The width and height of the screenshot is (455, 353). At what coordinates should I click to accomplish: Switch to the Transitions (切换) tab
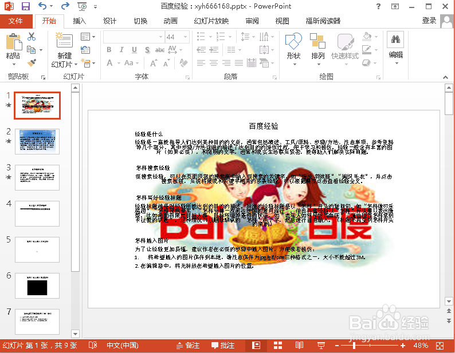click(140, 21)
